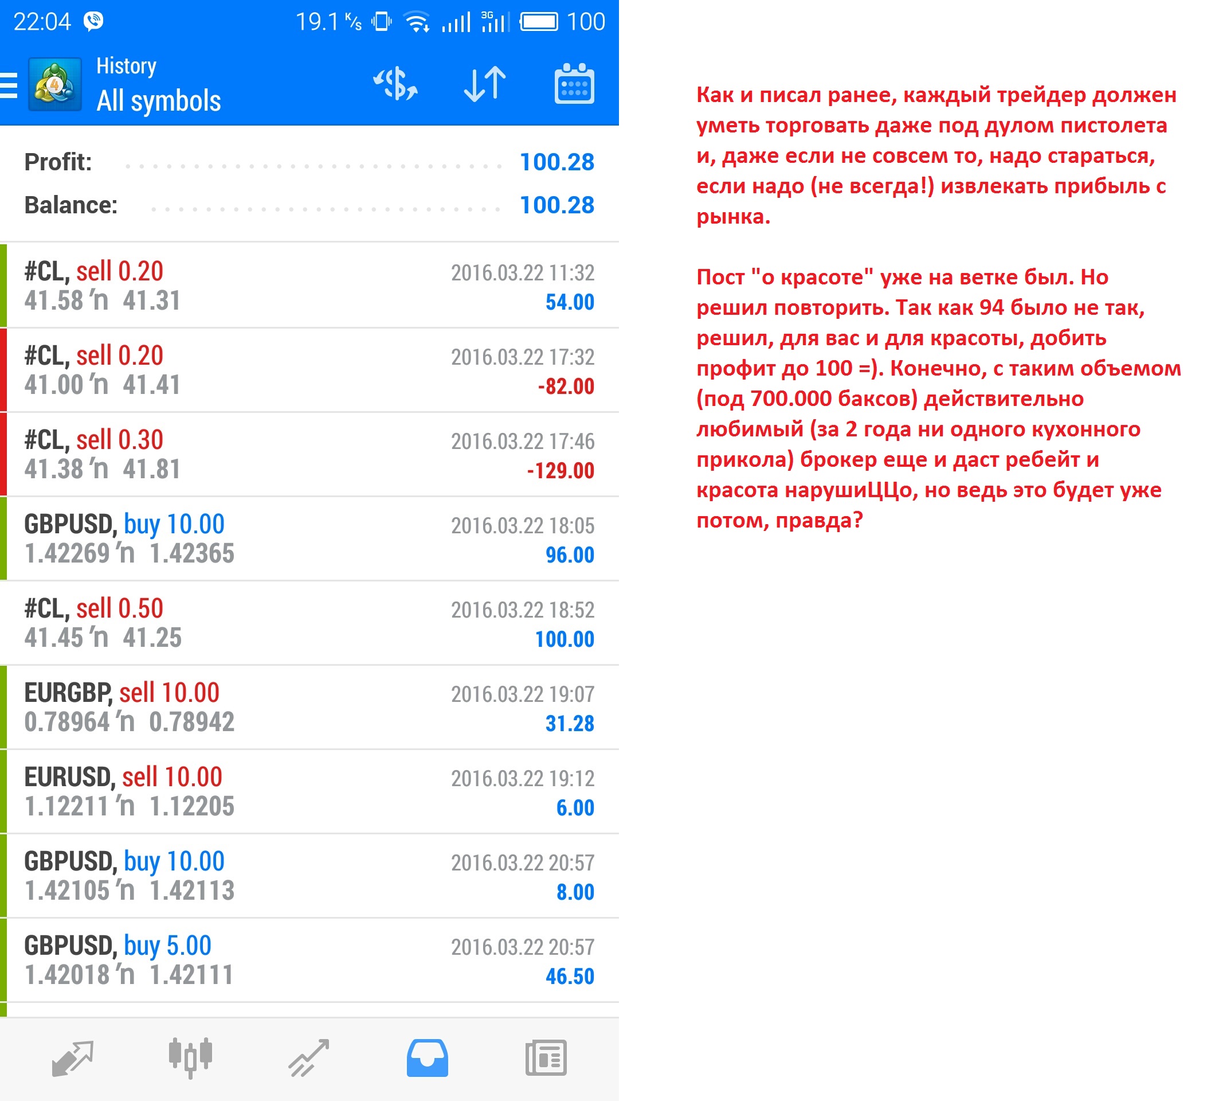Open the #CL sell 0.20 trade at 17:32
This screenshot has width=1215, height=1101.
[310, 370]
